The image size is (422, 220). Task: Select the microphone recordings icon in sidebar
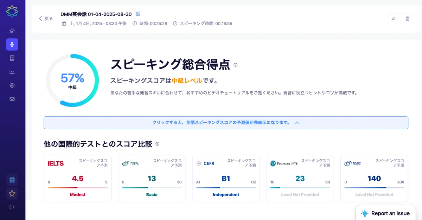pos(12,45)
